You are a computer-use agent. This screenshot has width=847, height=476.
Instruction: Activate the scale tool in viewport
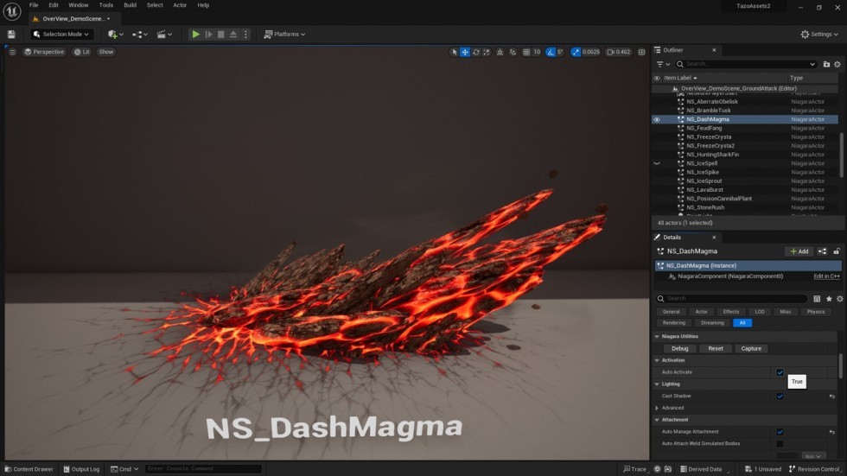pos(486,52)
